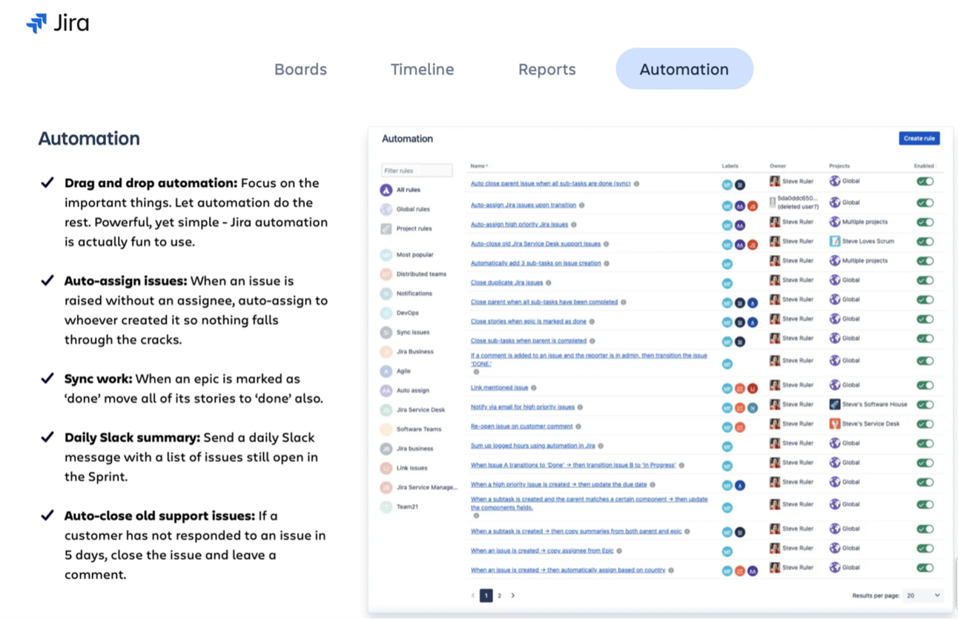
Task: Open Close stories when epic is marked as done
Action: point(528,322)
